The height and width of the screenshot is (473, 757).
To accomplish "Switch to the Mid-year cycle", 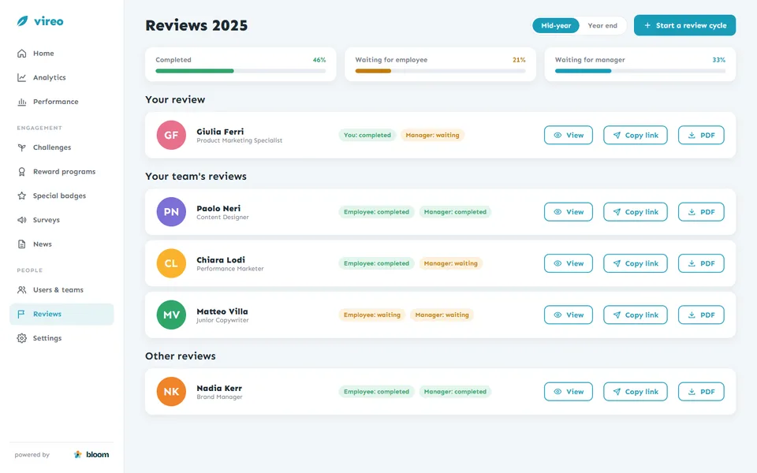I will click(x=556, y=25).
